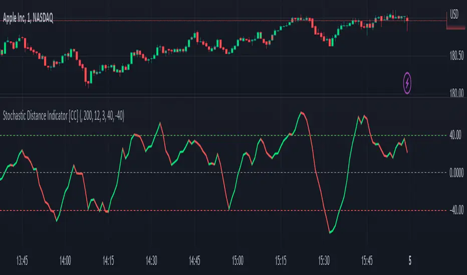
Task: Open the Stochastic Distance Indicator [CC] label
Action: (x=64, y=115)
